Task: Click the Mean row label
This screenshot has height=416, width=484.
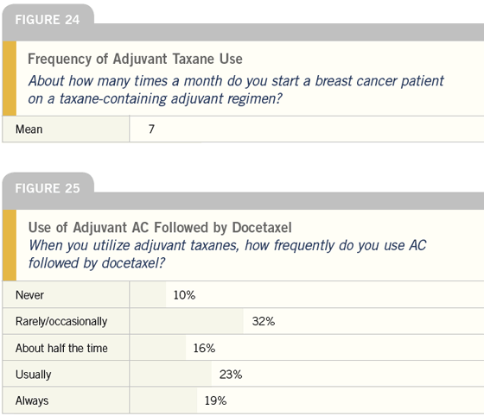Action: click(29, 129)
